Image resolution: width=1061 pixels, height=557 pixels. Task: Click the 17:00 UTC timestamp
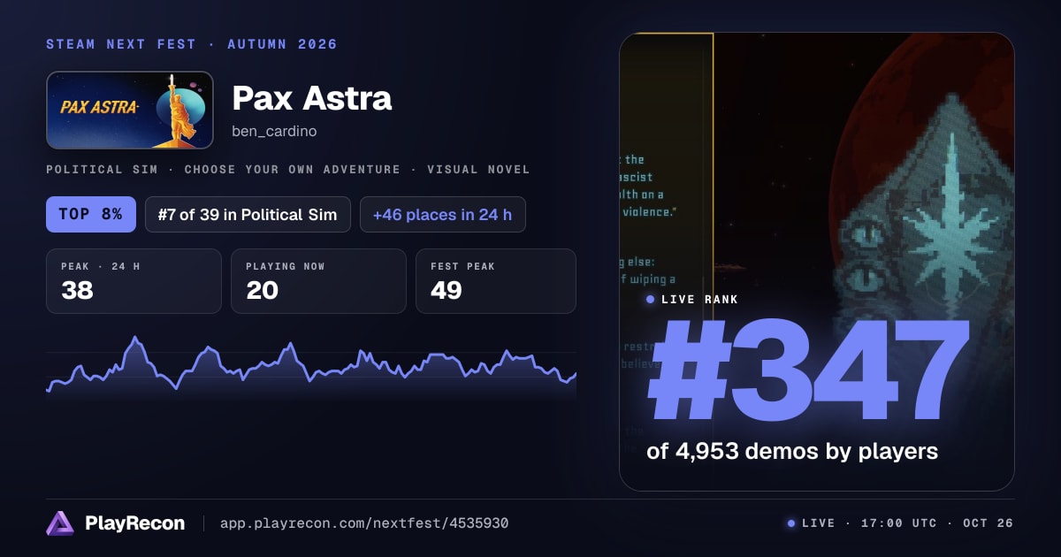[898, 523]
